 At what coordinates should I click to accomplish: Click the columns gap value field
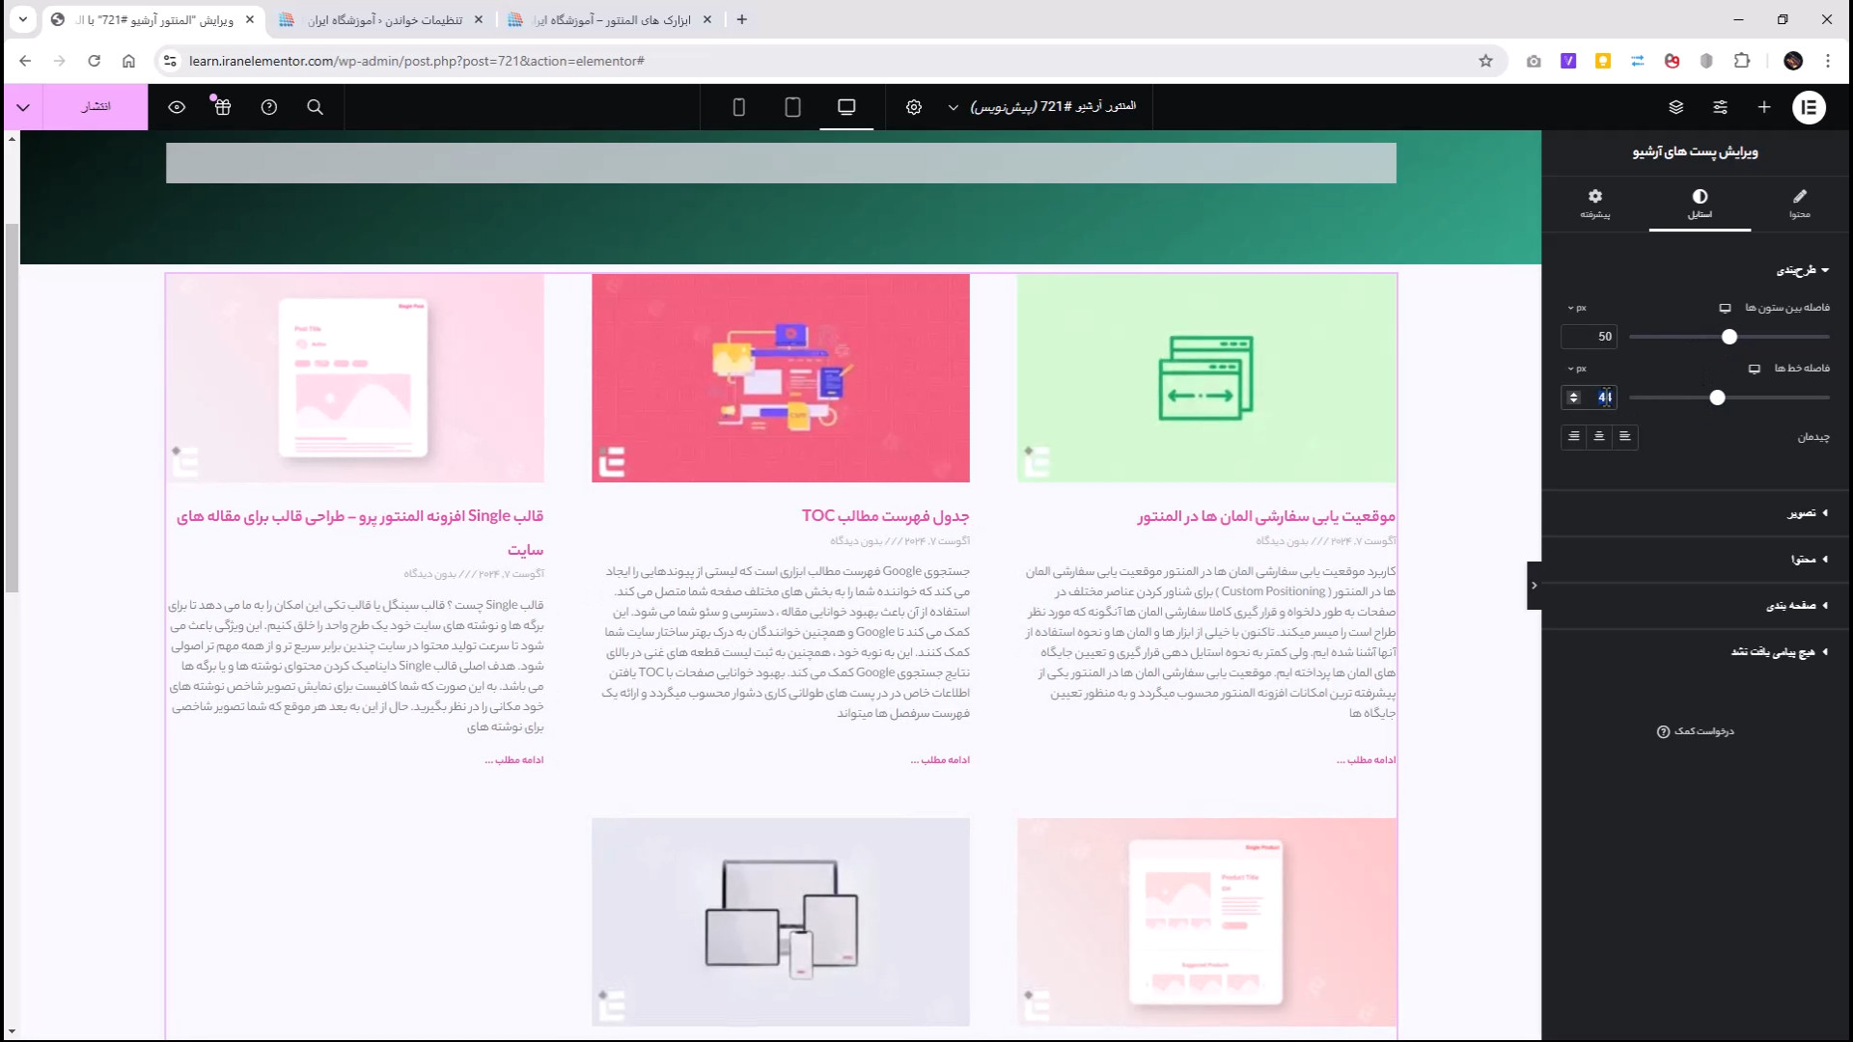pyautogui.click(x=1589, y=337)
